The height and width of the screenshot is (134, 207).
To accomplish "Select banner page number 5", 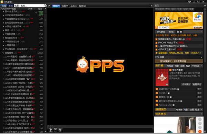I will (168, 27).
